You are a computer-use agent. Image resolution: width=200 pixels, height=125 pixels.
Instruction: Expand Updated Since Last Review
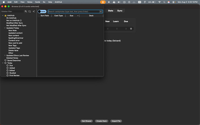click(x=5, y=55)
